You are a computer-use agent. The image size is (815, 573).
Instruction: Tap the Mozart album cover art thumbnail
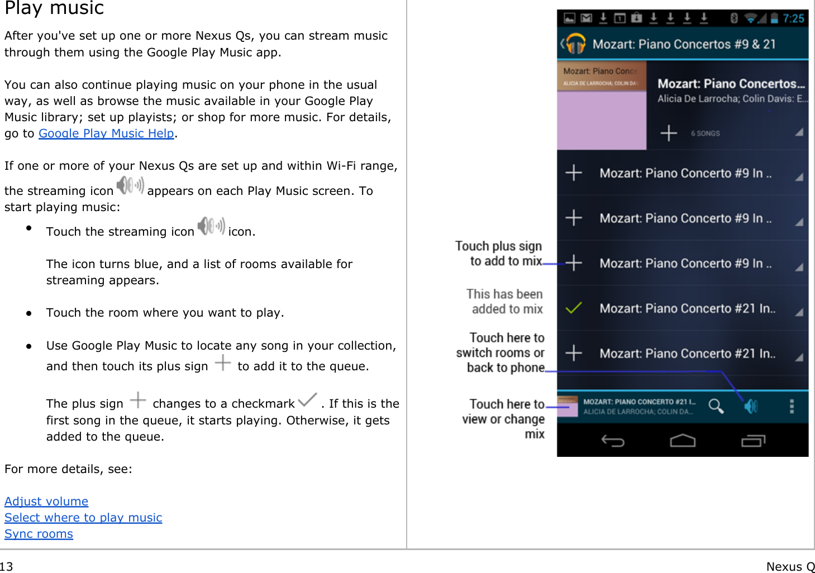[x=602, y=105]
